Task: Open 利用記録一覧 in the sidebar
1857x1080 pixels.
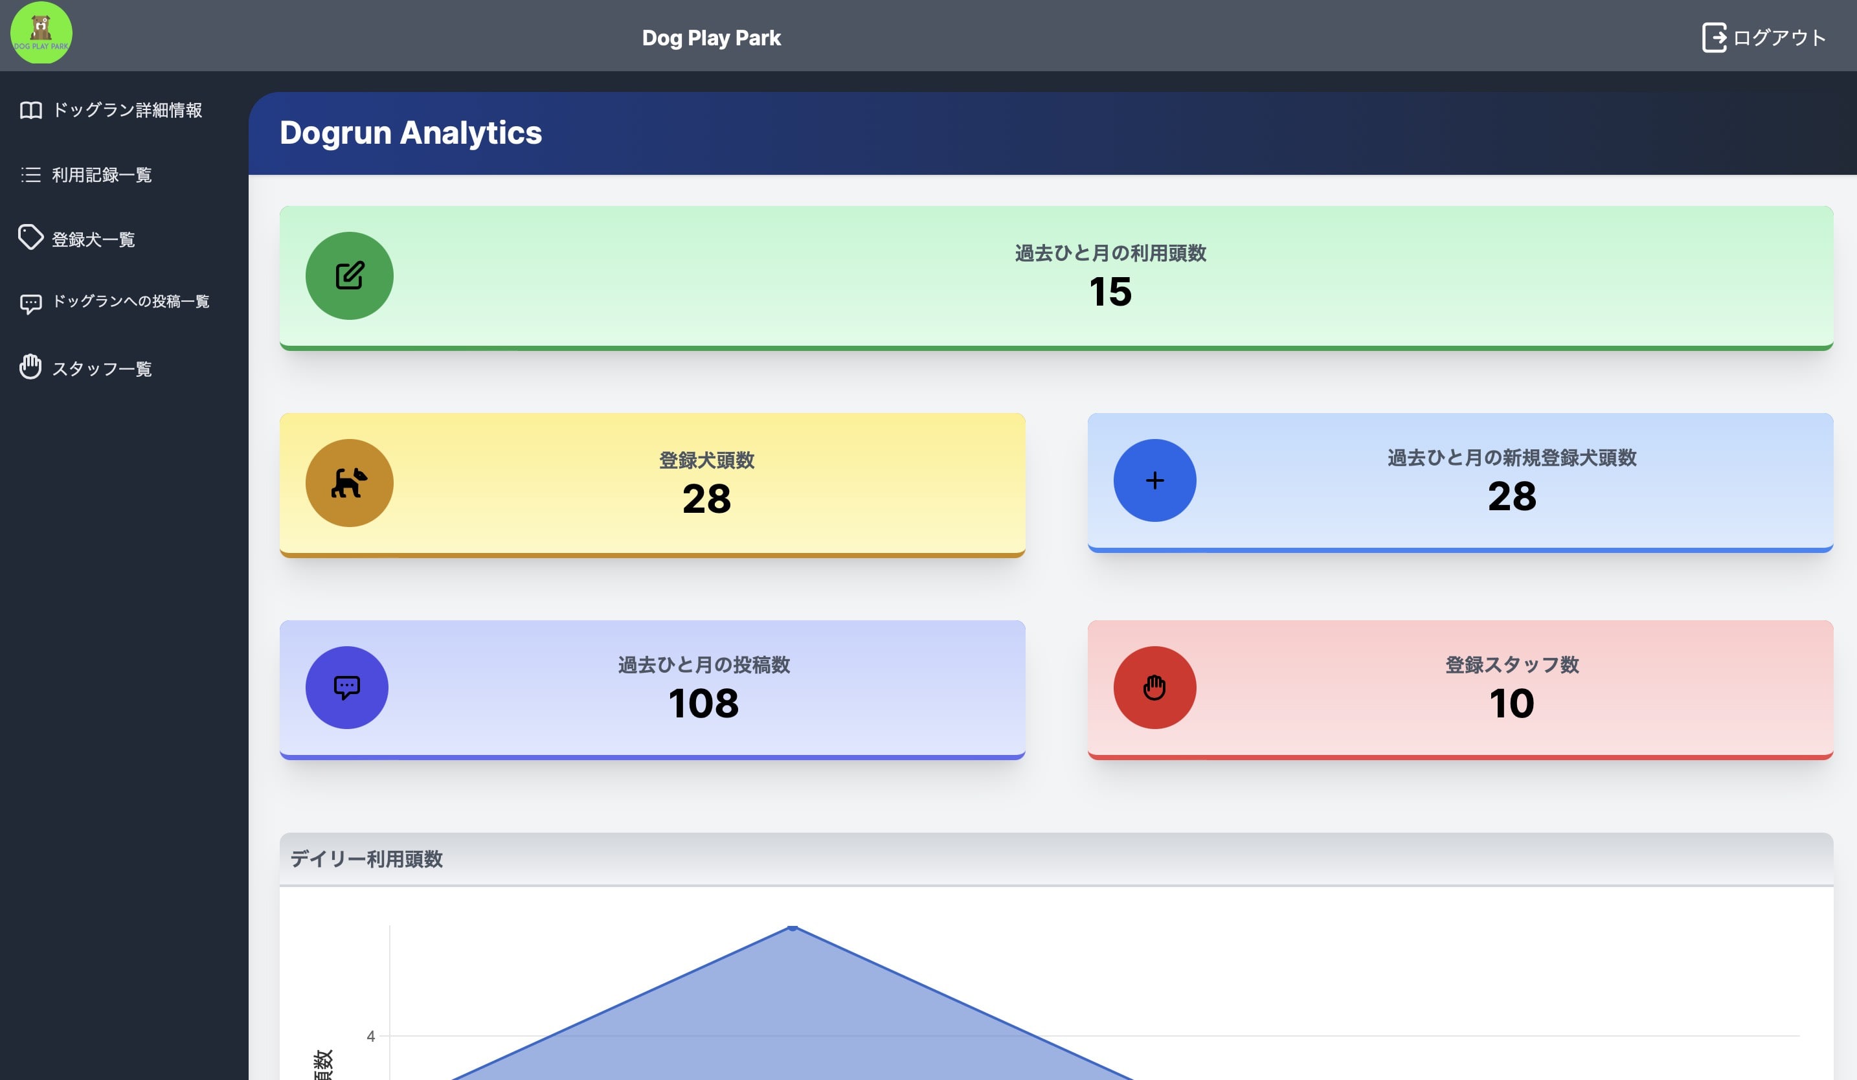Action: pos(102,175)
